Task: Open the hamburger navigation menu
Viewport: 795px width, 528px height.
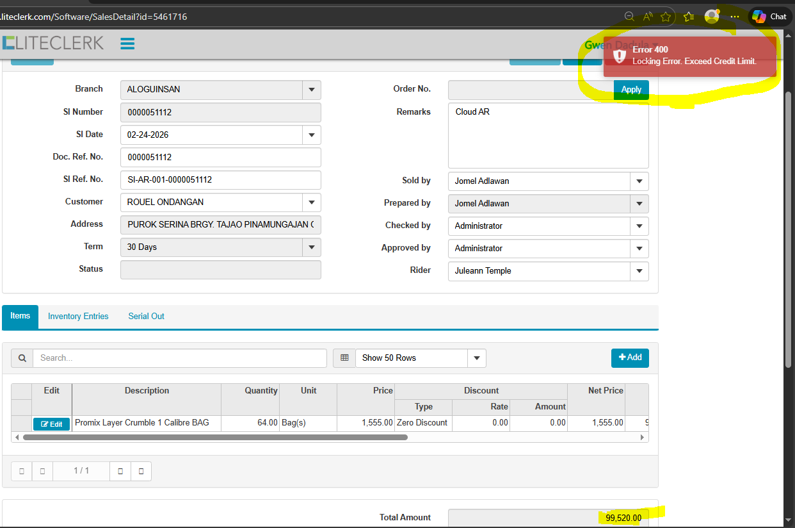Action: pyautogui.click(x=127, y=44)
